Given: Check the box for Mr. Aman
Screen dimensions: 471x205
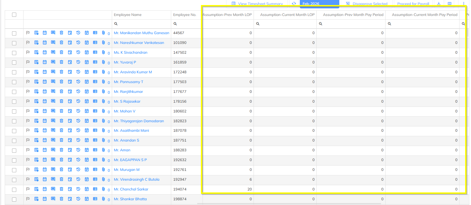Looking at the screenshot, I should click(x=14, y=150).
